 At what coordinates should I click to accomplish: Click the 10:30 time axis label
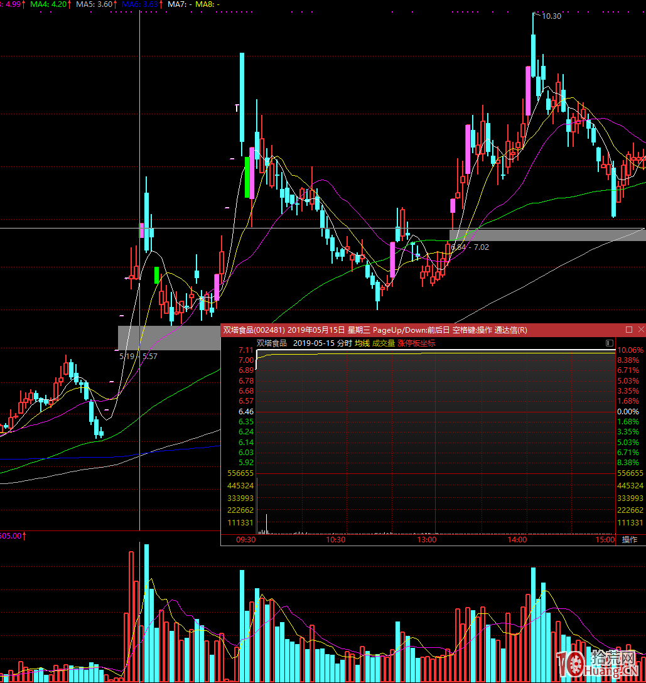[336, 540]
